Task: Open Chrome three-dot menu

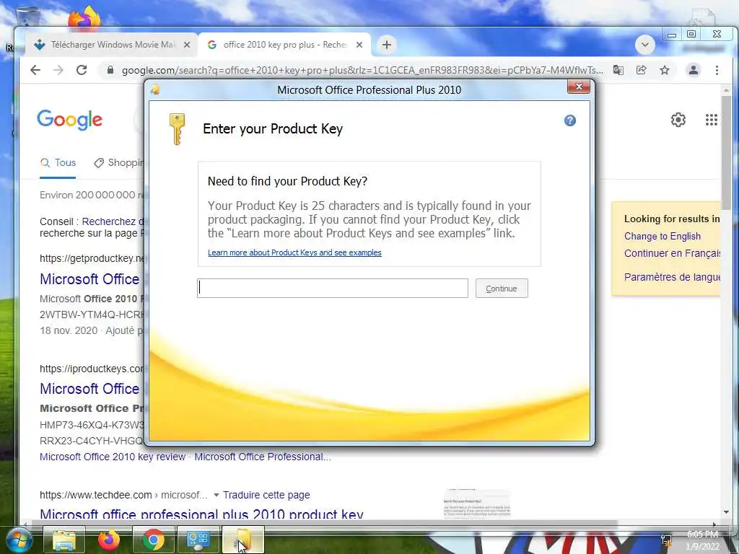Action: (717, 70)
